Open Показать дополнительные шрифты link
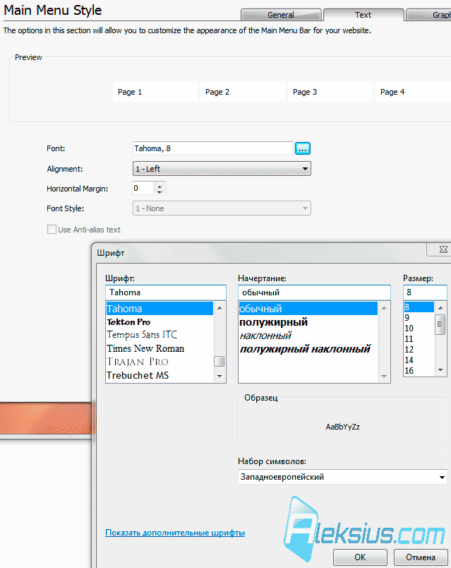The width and height of the screenshot is (451, 568). point(175,533)
